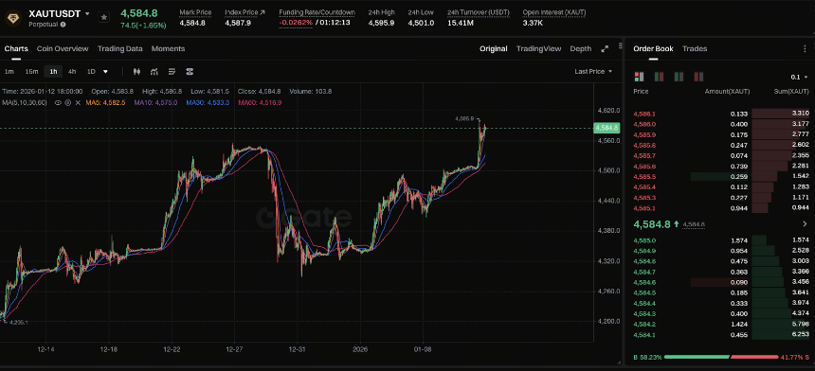Open the Moments tab

(x=168, y=49)
